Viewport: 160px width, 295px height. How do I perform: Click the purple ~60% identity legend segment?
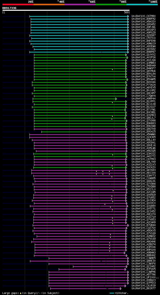(x=80, y=4)
